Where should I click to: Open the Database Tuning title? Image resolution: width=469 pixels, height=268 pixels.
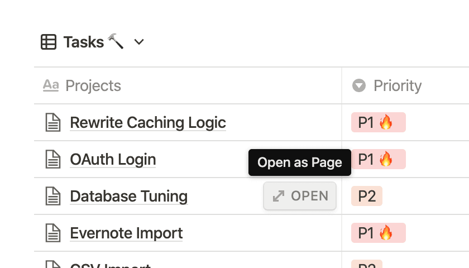click(128, 196)
